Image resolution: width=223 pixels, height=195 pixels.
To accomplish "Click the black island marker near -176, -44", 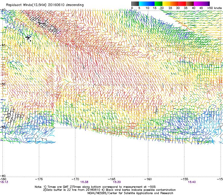I will pos(28,38).
